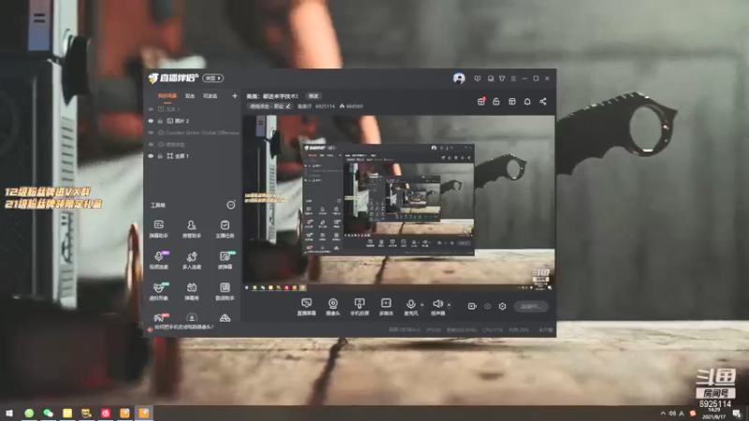Add a new scene with the plus button

(x=235, y=96)
